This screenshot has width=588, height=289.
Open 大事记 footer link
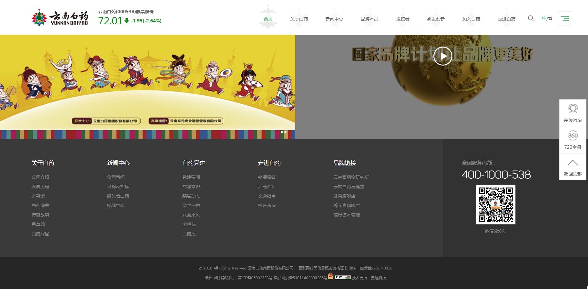tap(38, 196)
